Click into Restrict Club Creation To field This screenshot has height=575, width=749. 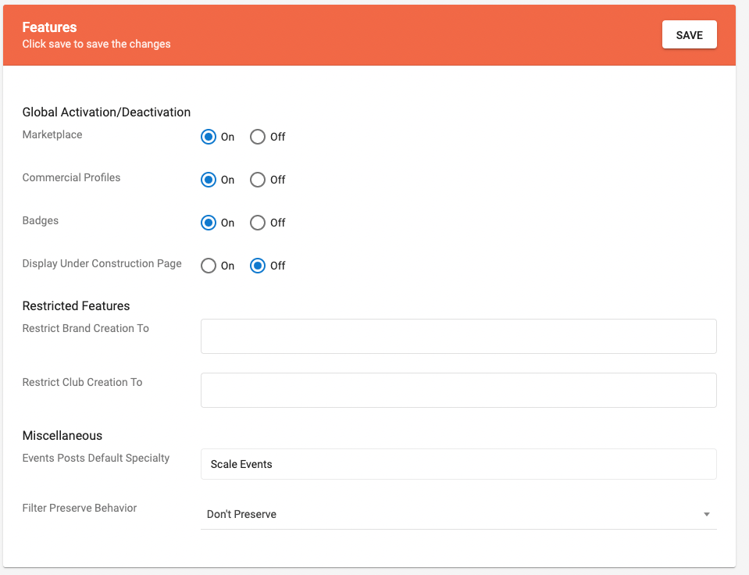[x=458, y=390]
